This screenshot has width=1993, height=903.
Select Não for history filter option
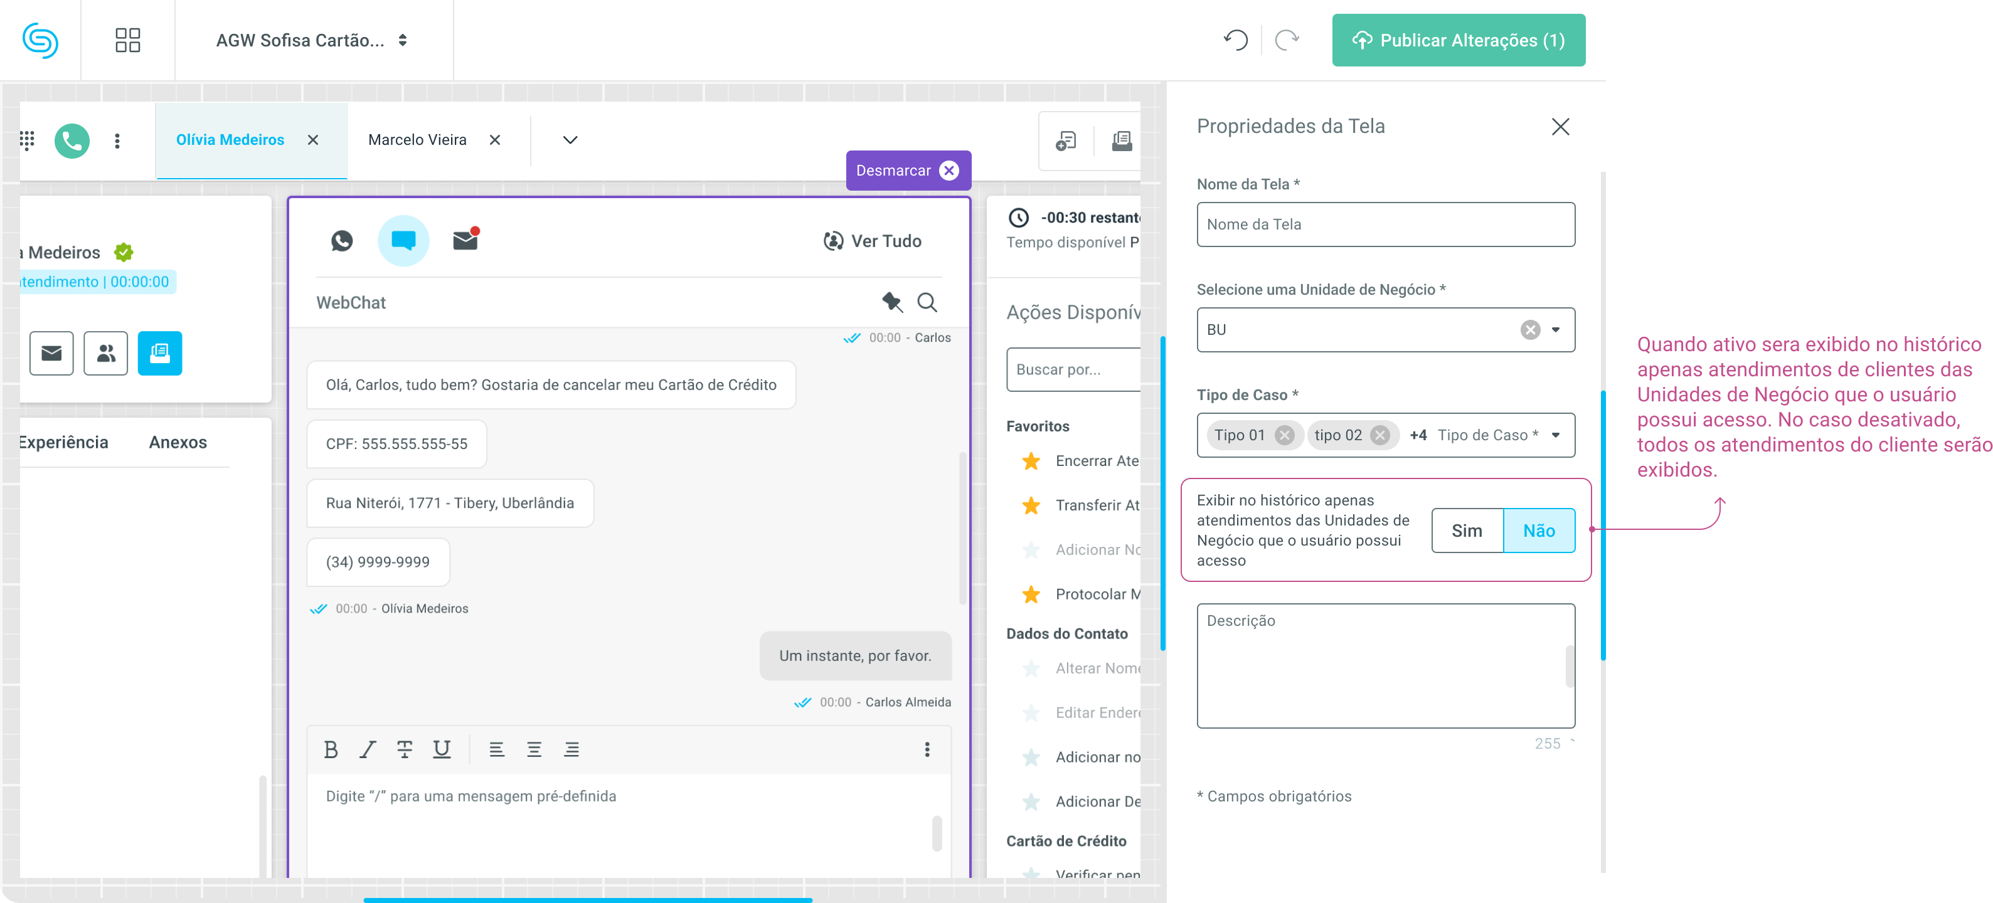pos(1538,531)
